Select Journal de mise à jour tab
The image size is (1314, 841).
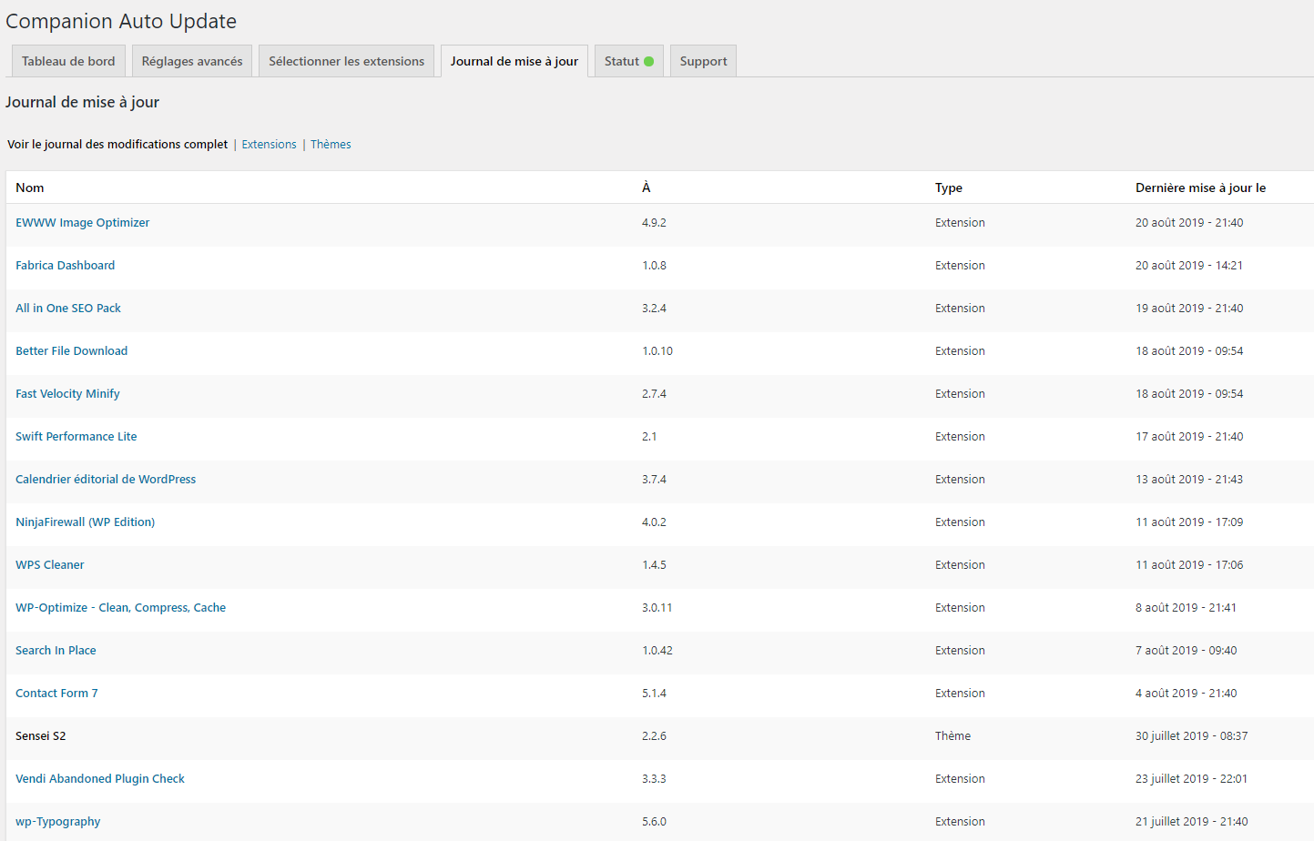pyautogui.click(x=514, y=61)
